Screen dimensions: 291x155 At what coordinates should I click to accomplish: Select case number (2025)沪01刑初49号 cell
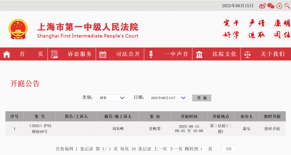pos(40,129)
